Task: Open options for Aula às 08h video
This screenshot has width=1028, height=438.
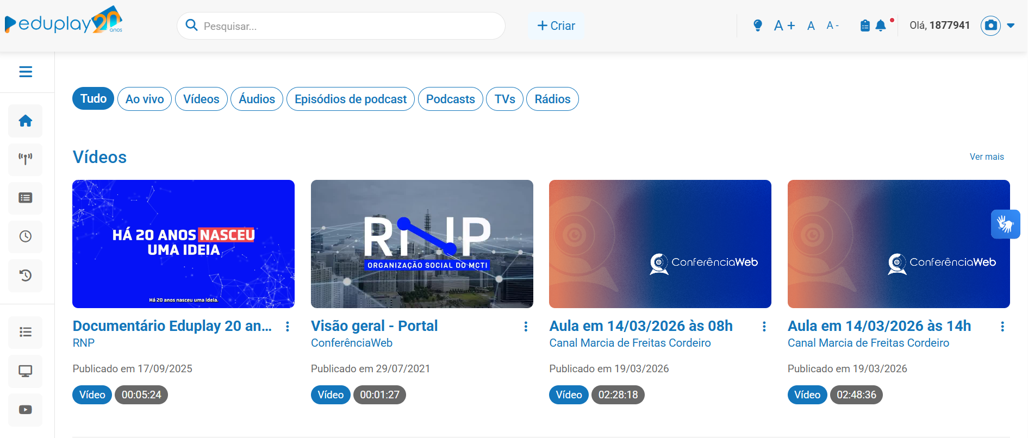Action: tap(764, 326)
